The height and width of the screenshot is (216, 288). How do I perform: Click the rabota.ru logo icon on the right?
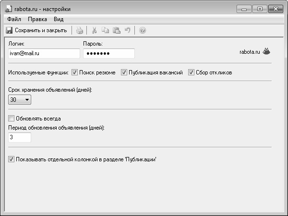266,51
